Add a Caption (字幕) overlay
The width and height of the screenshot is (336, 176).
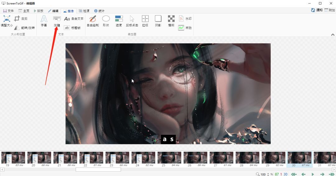tap(44, 21)
